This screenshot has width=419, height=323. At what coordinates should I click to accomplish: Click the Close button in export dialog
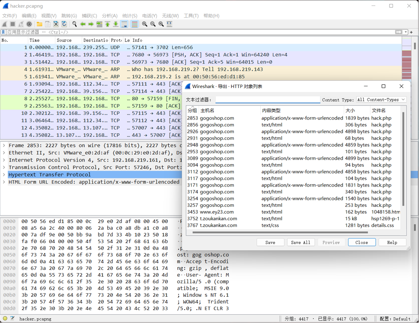click(x=362, y=242)
